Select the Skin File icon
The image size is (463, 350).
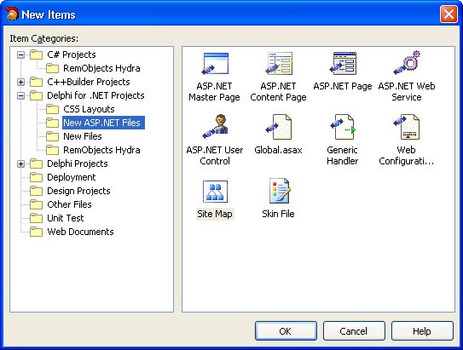point(279,191)
